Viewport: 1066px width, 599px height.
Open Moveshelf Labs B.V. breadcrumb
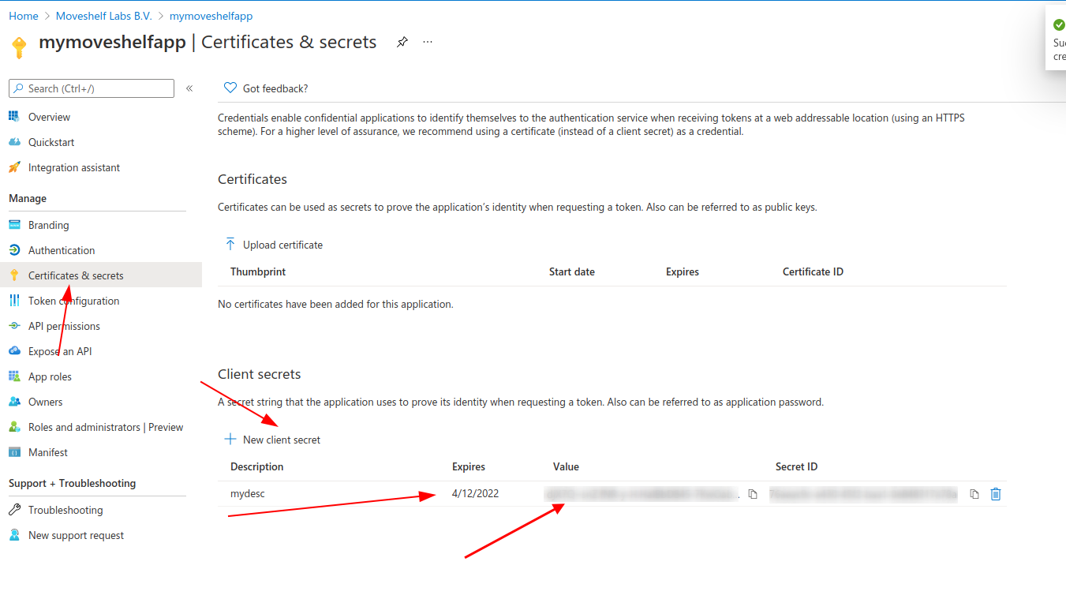click(104, 16)
